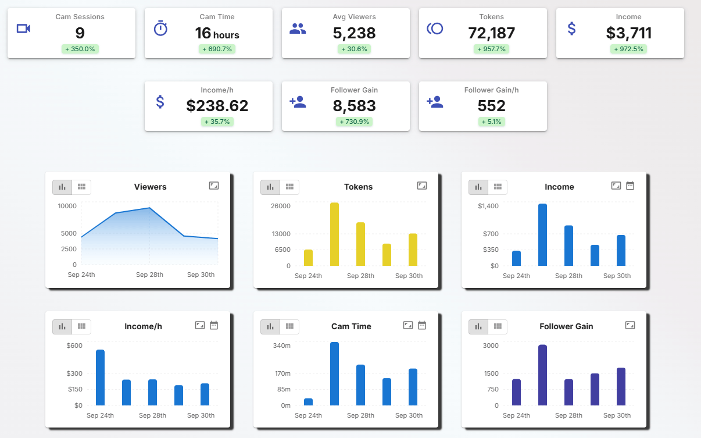Screen dimensions: 701x438
Task: Click the tallest yellow bar in Tokens chart
Action: tap(334, 234)
